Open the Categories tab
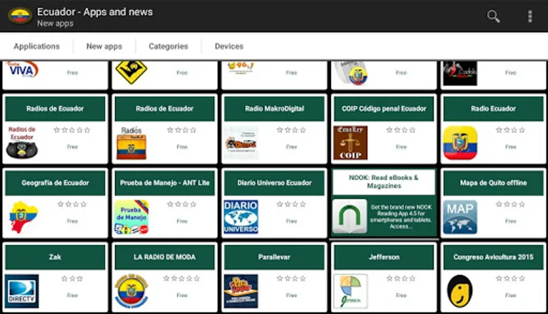 168,46
